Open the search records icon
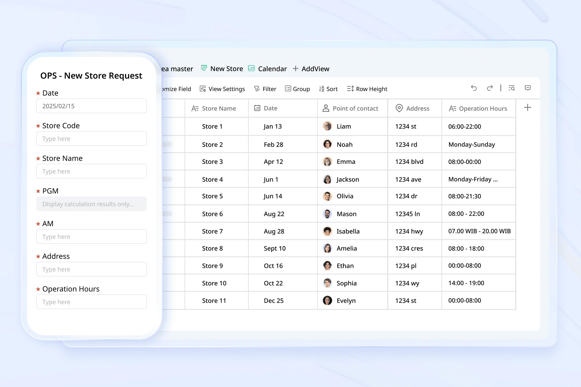This screenshot has height=387, width=581. pyautogui.click(x=512, y=88)
